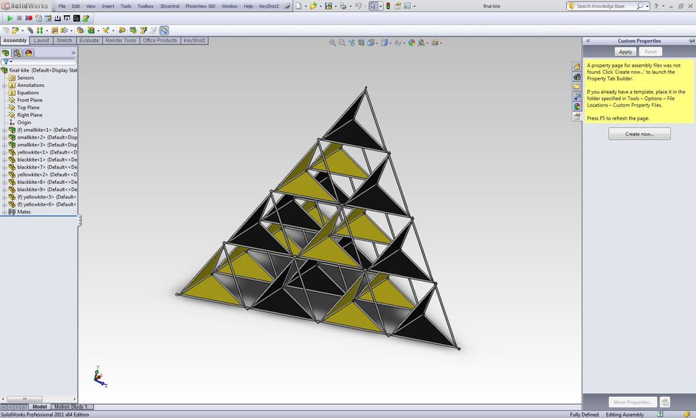Click the Edit Appearance beach ball icon
The height and width of the screenshot is (418, 696).
[x=411, y=43]
